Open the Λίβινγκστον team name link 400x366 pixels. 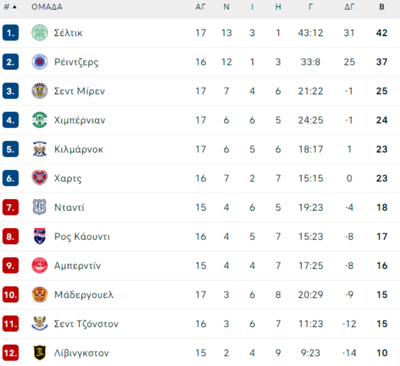[81, 353]
